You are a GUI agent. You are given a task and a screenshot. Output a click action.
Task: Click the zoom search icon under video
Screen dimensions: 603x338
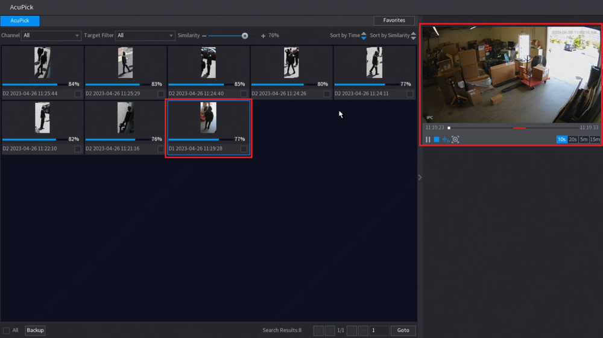pos(455,139)
